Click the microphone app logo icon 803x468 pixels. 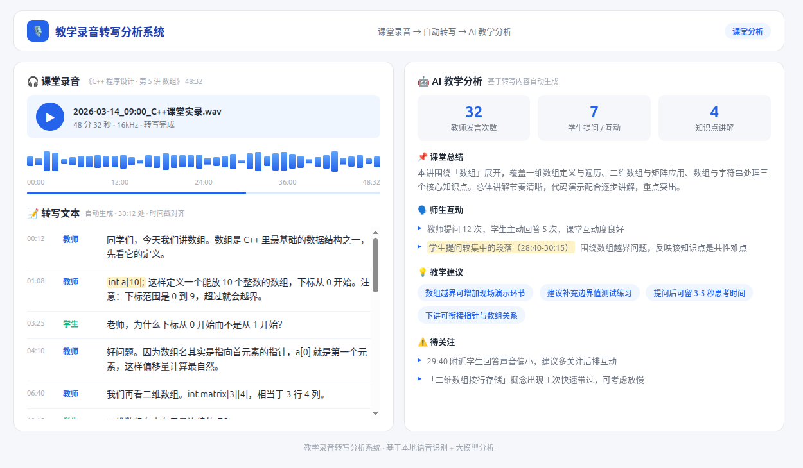(38, 31)
